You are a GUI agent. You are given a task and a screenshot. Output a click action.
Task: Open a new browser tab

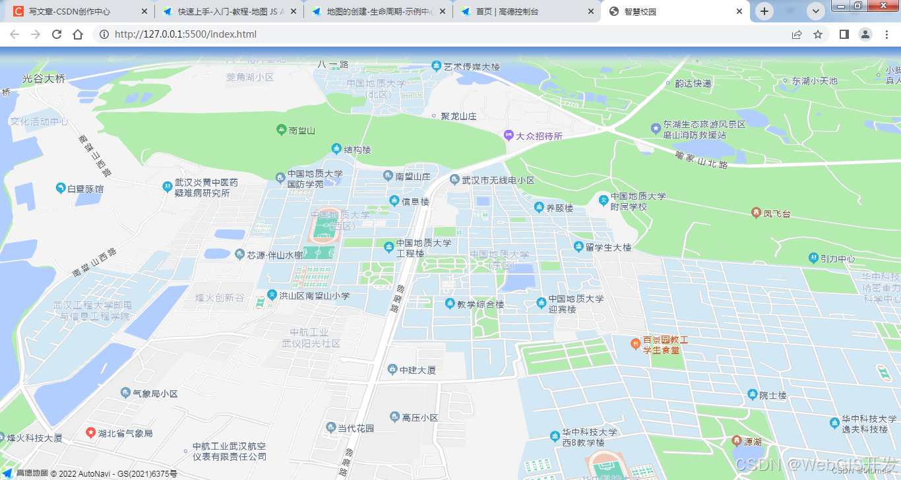(764, 11)
